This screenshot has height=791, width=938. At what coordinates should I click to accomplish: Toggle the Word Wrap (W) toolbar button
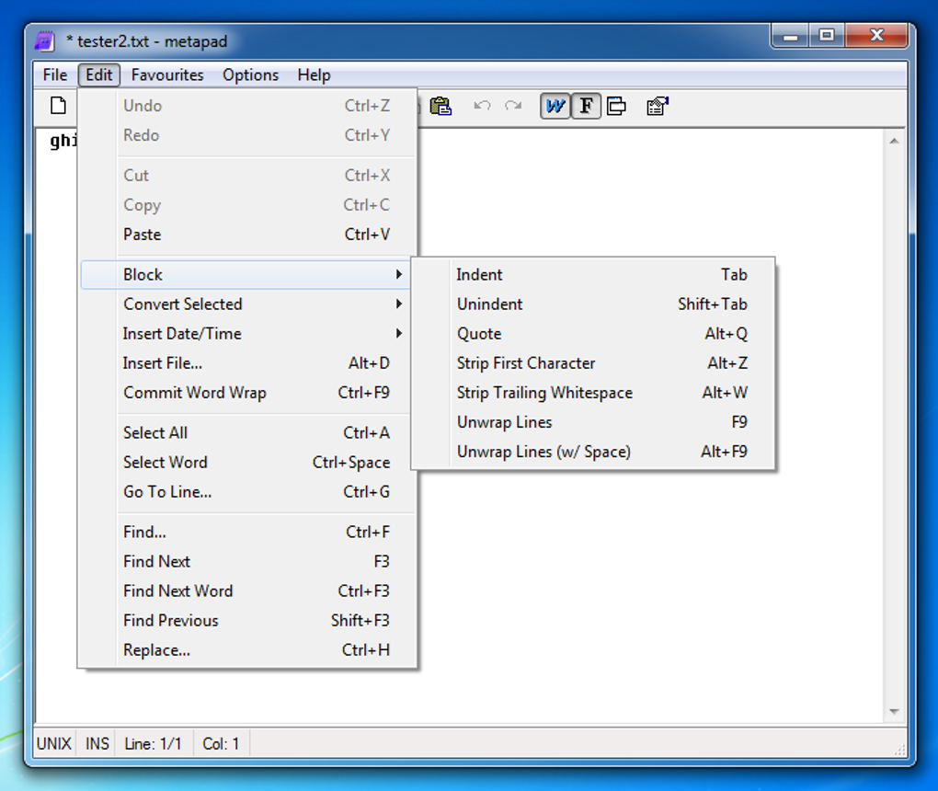coord(555,106)
